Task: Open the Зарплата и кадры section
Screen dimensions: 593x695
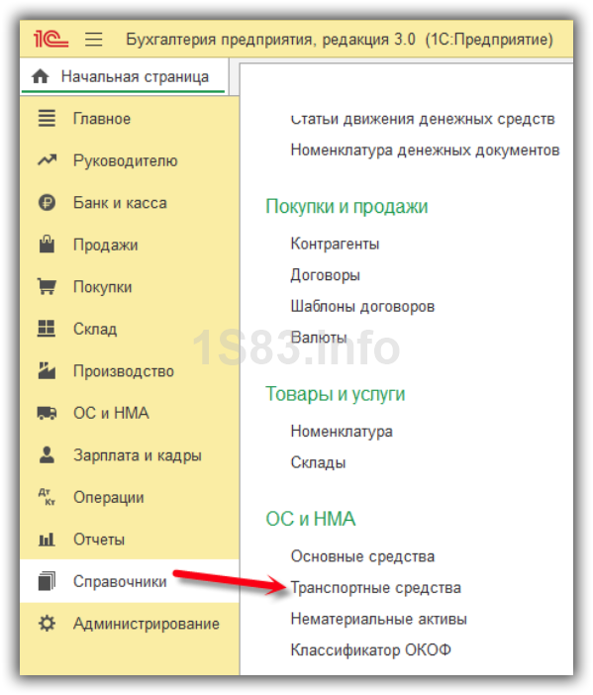Action: pyautogui.click(x=138, y=455)
